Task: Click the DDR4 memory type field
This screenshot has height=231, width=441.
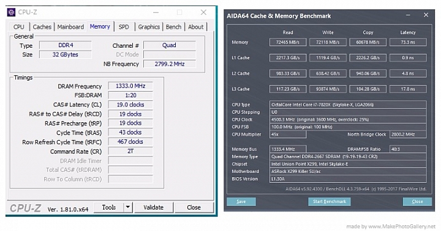Action: [x=66, y=45]
